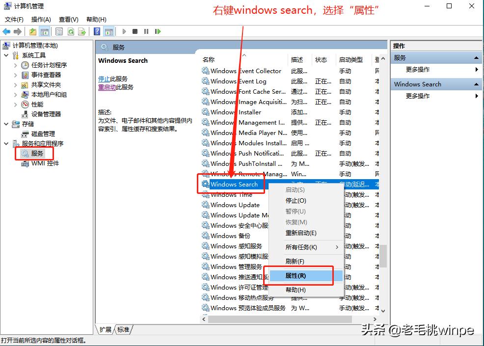Click the forward navigation arrow icon
Viewport: 484px width, 346px height.
click(17, 31)
